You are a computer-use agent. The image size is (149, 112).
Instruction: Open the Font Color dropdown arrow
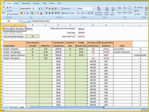point(43,13)
